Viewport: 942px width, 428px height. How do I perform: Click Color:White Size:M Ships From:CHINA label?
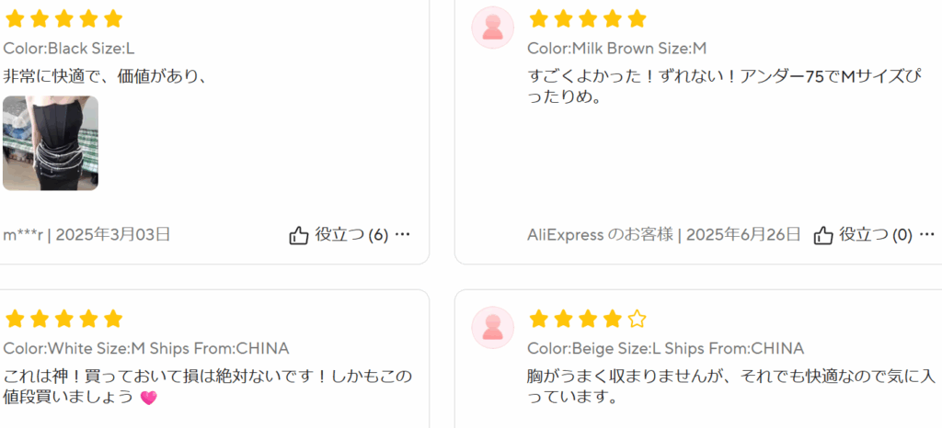point(146,348)
